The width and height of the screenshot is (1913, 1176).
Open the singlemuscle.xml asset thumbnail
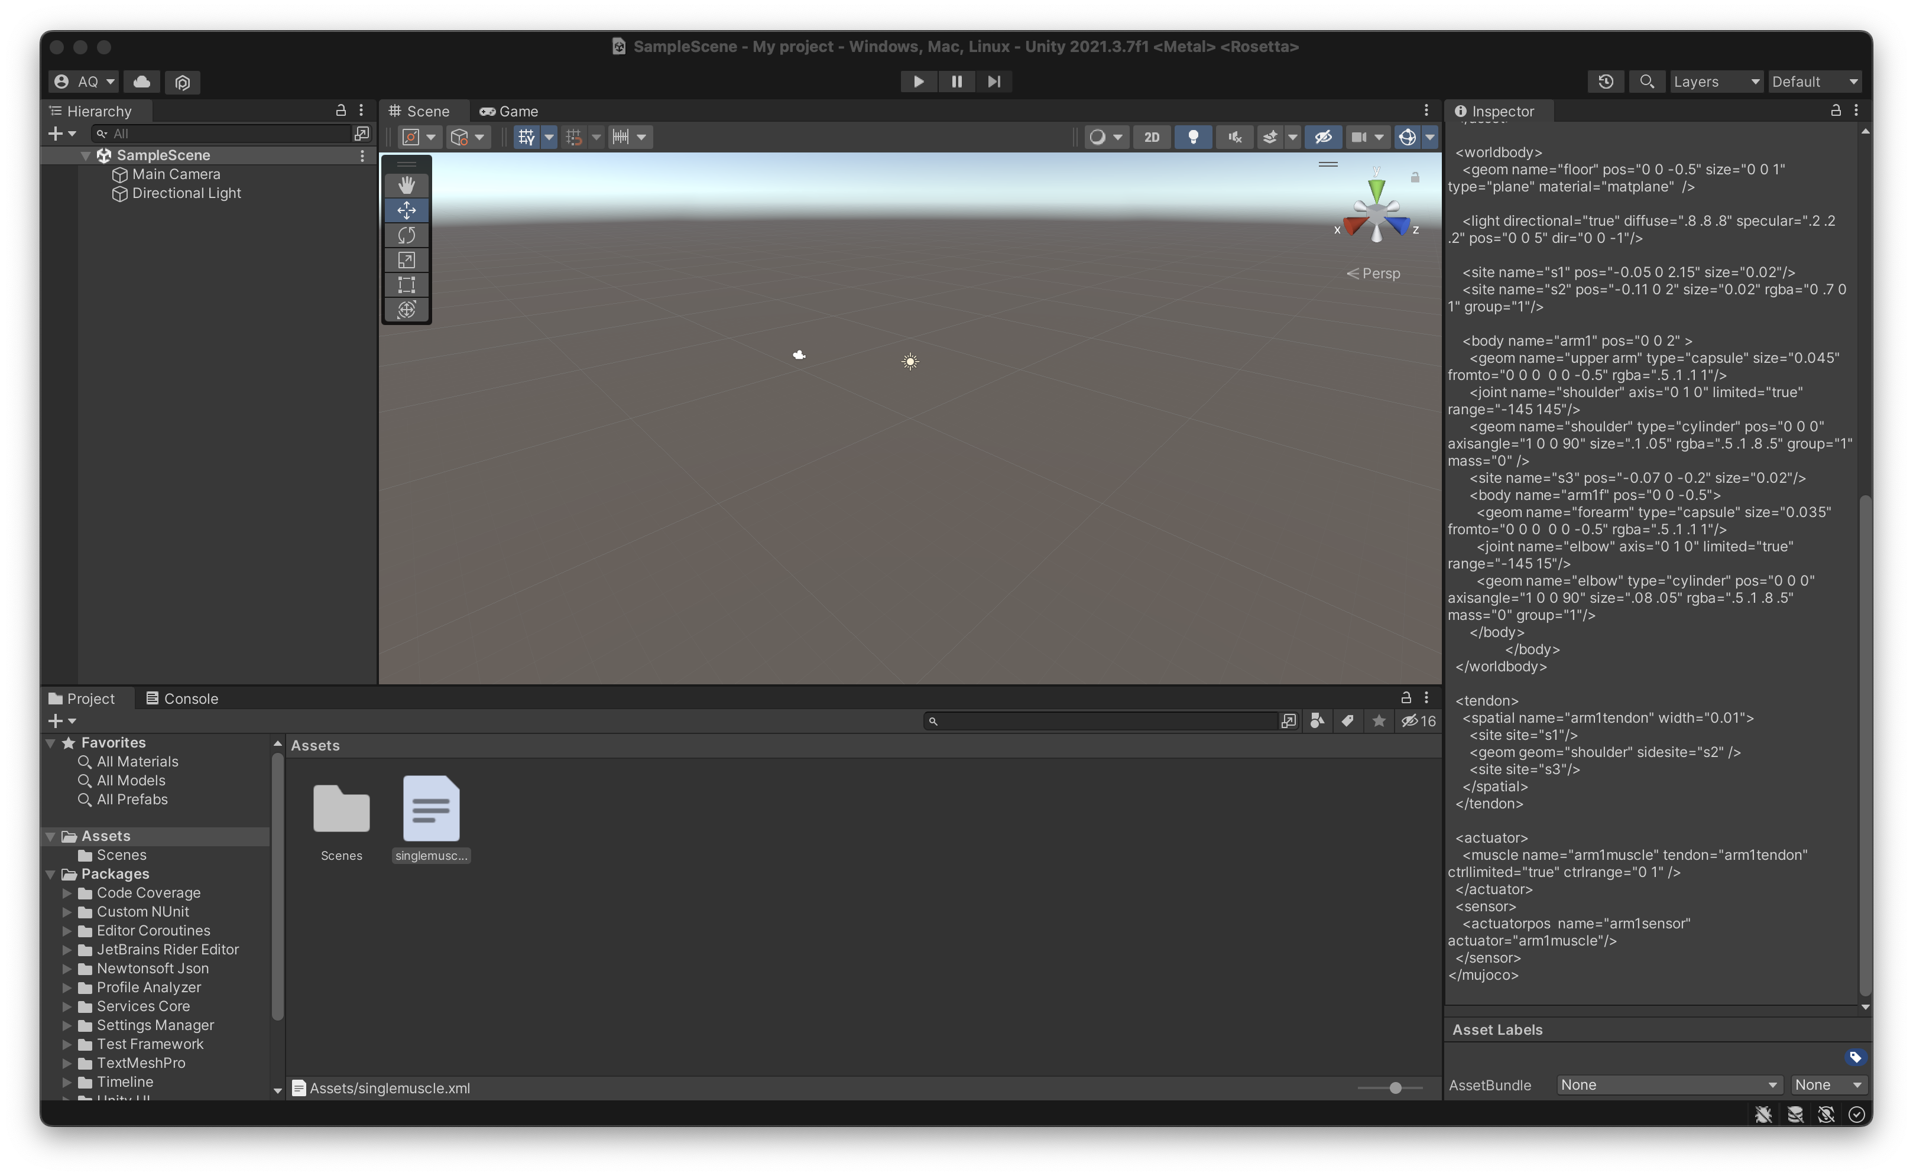pos(431,809)
